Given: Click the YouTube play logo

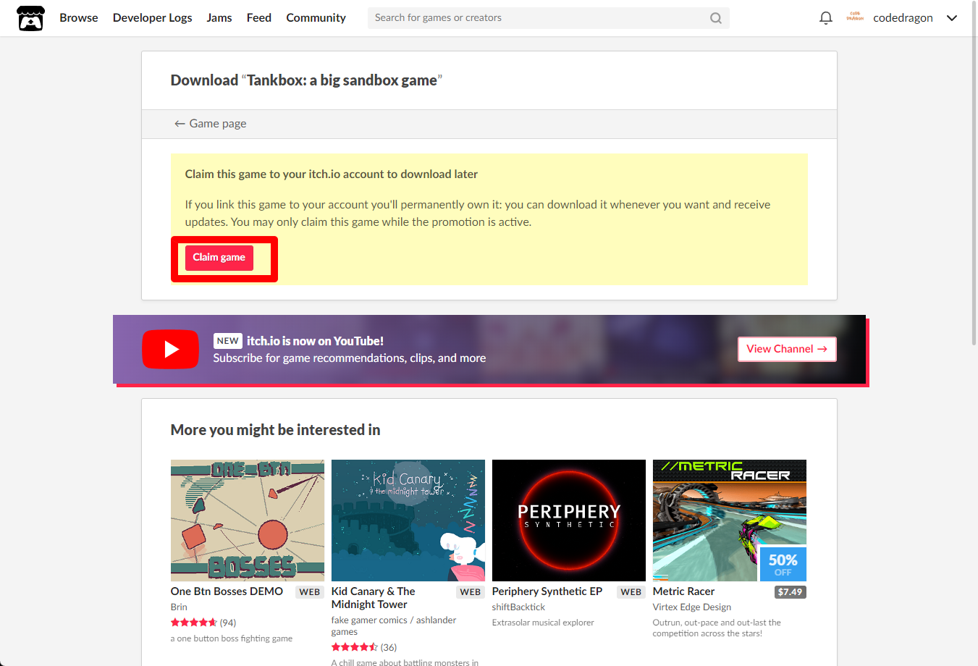Looking at the screenshot, I should pos(170,349).
